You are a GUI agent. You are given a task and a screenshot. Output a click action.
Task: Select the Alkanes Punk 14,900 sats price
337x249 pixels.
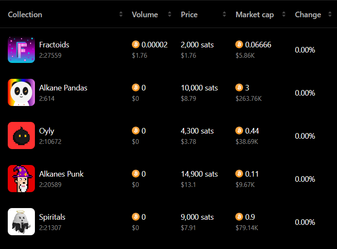[199, 174]
